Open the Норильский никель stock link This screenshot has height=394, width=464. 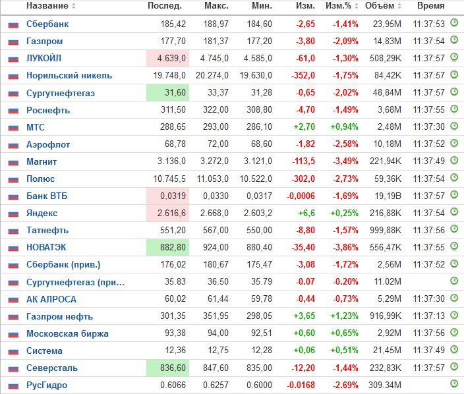69,75
